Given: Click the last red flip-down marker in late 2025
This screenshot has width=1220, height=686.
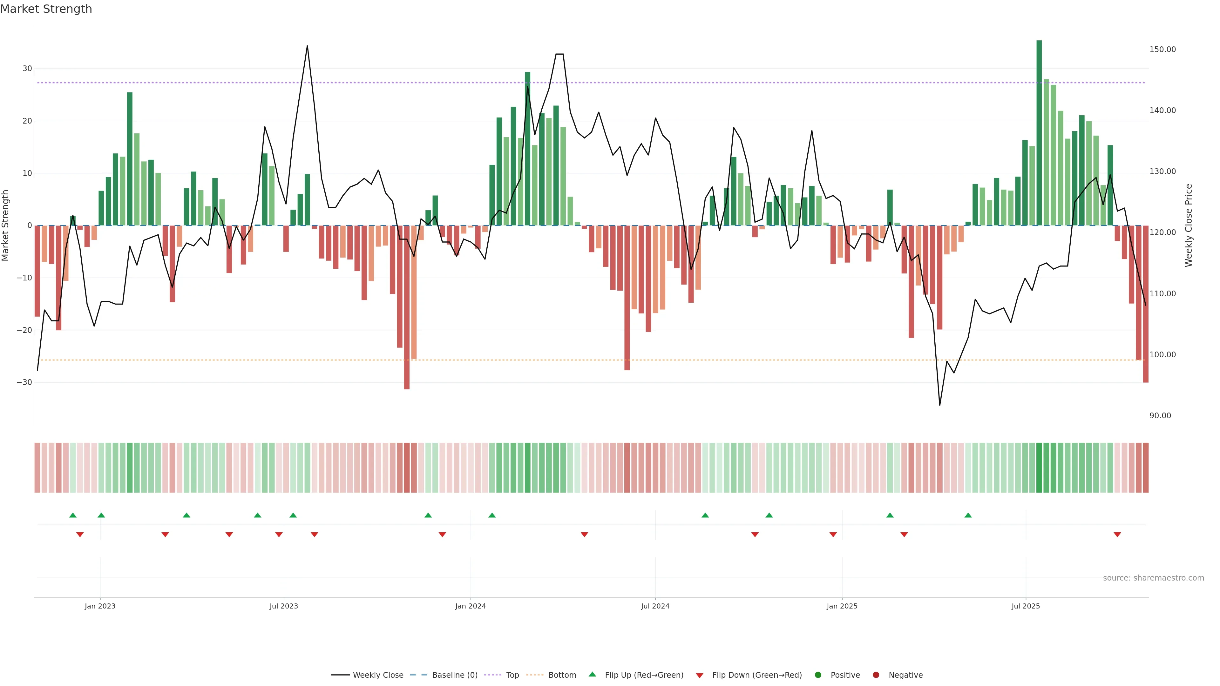Looking at the screenshot, I should coord(1117,535).
